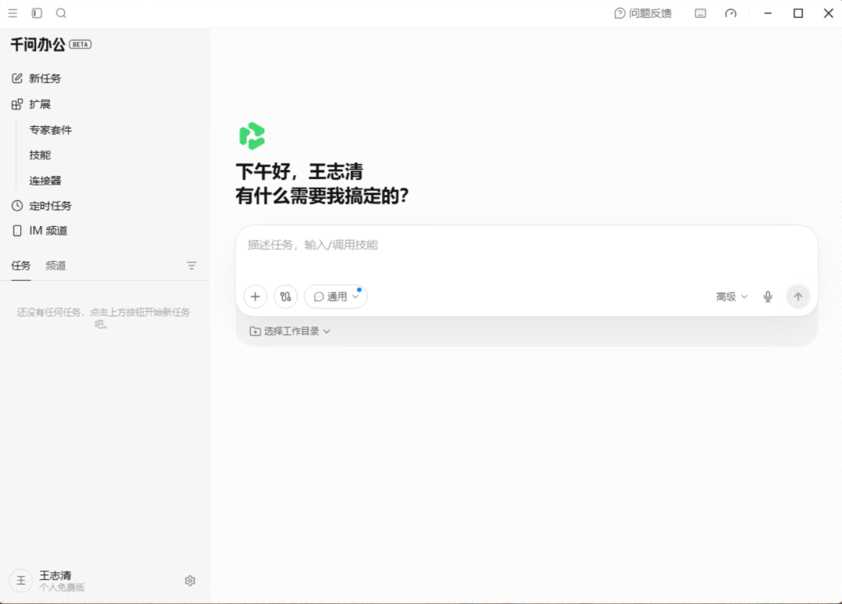Open 问题反馈 feedback link
The width and height of the screenshot is (842, 604).
coord(642,13)
